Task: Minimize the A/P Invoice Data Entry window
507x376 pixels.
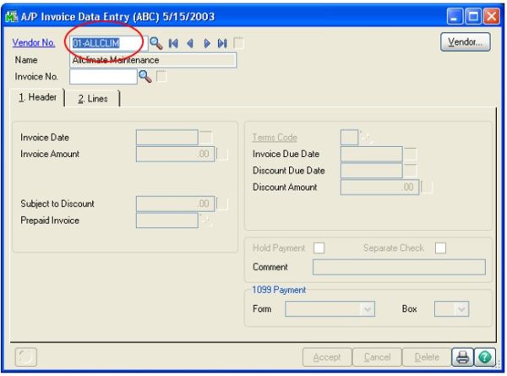Action: pos(455,16)
